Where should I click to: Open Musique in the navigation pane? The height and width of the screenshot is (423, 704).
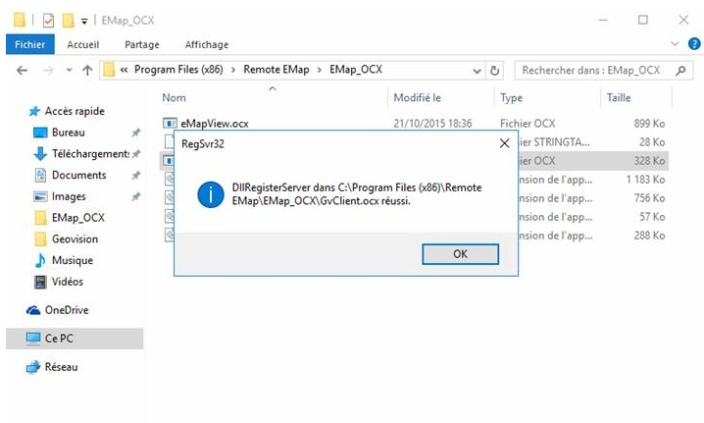[73, 261]
